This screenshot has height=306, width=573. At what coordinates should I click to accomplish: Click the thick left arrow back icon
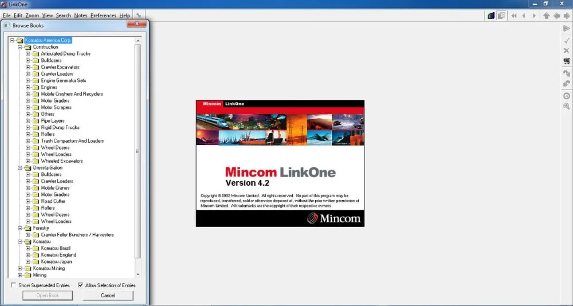(556, 15)
